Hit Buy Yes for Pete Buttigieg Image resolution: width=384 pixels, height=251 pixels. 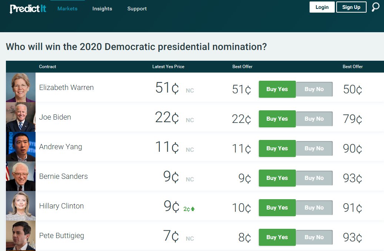[x=277, y=237]
